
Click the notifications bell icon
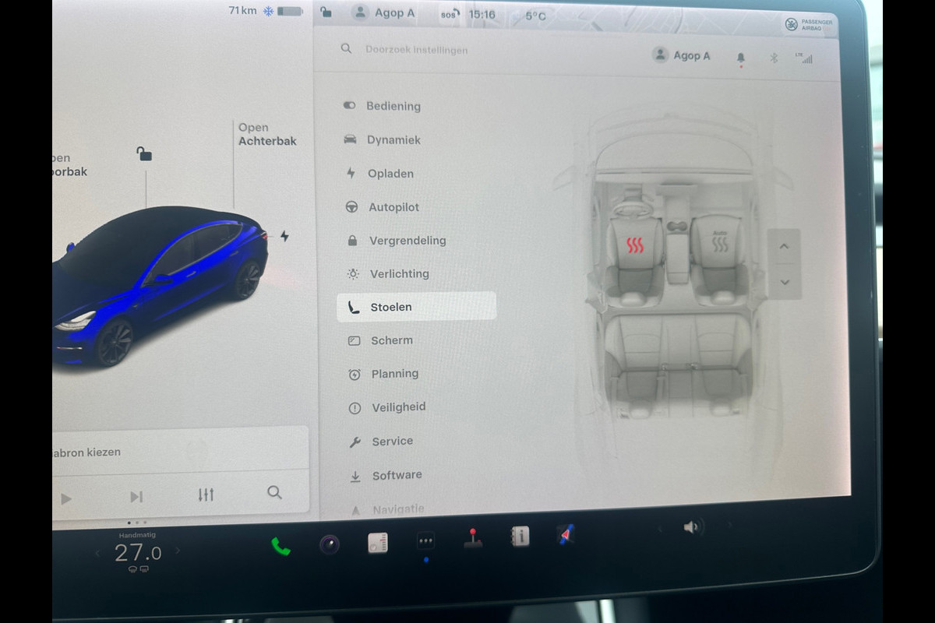tap(740, 58)
